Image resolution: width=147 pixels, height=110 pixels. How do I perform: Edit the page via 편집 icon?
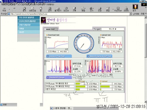point(108,9)
